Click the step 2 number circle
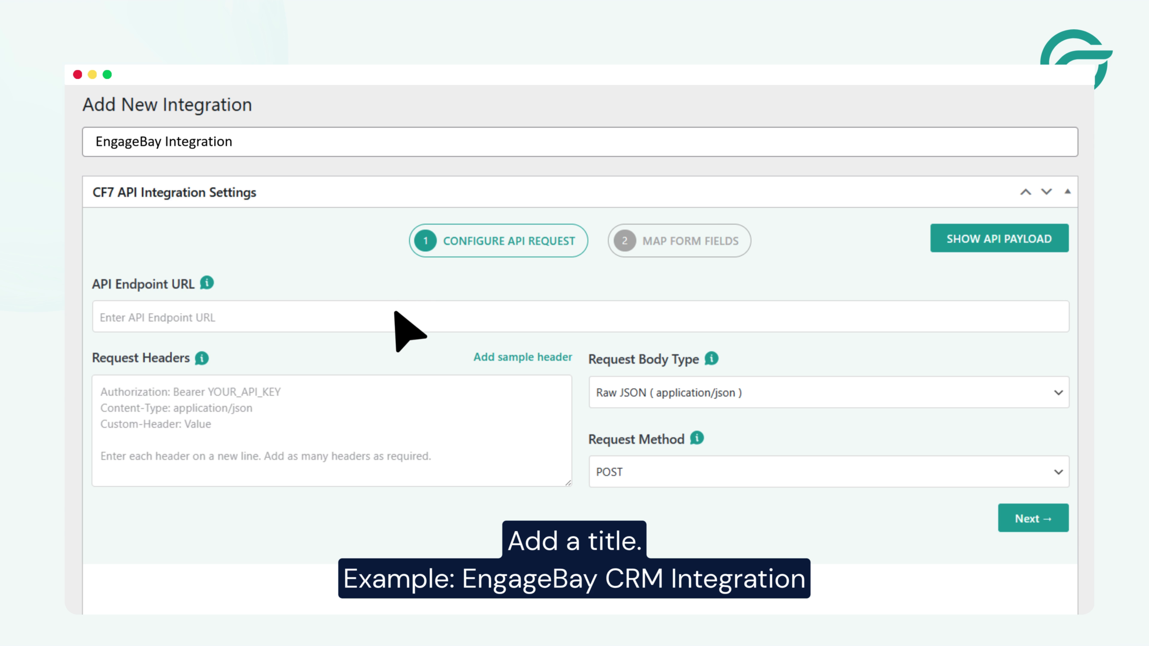Viewport: 1149px width, 646px height. 624,241
